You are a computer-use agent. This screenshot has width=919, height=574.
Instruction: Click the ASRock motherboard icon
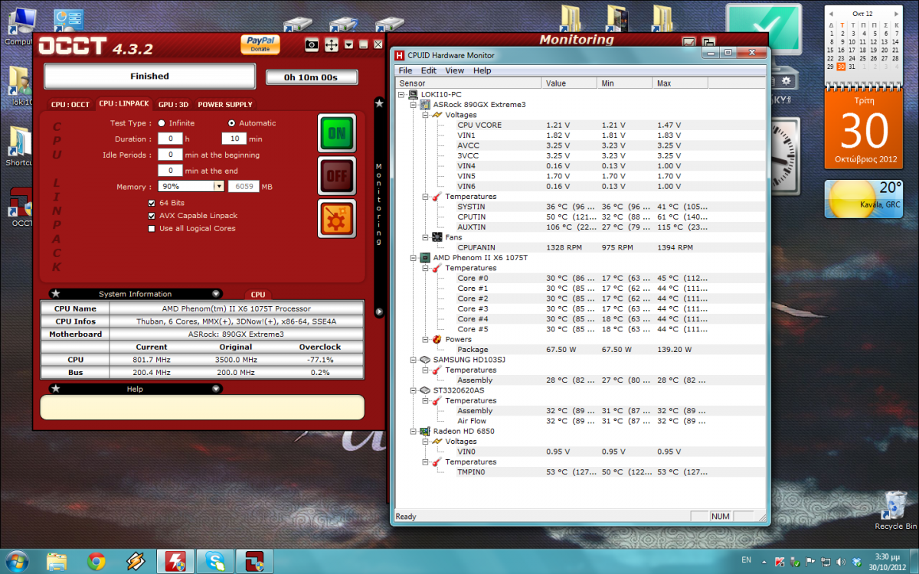tap(426, 104)
